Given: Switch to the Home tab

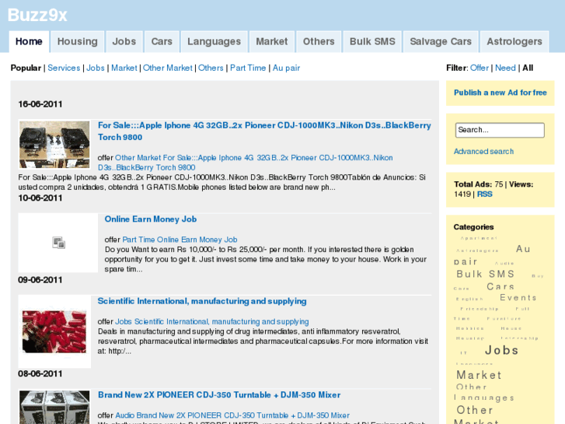Looking at the screenshot, I should (29, 41).
